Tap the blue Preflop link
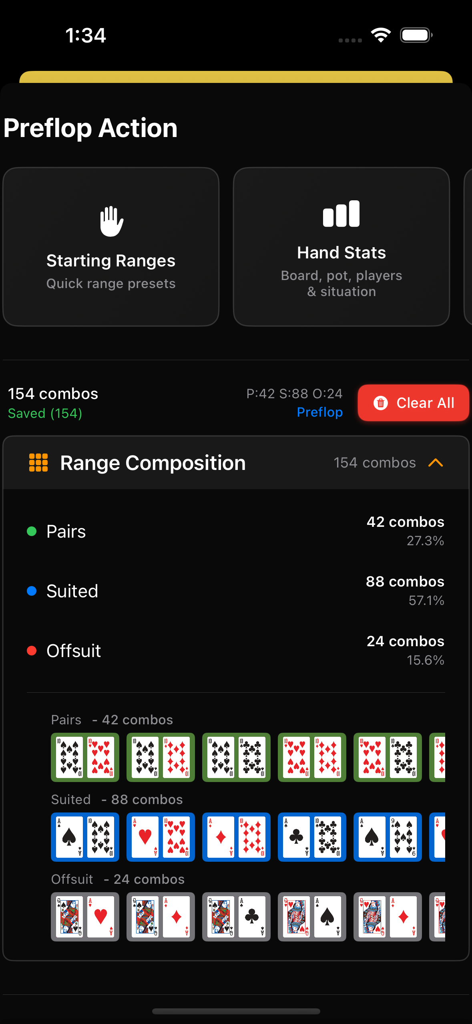 (x=319, y=412)
